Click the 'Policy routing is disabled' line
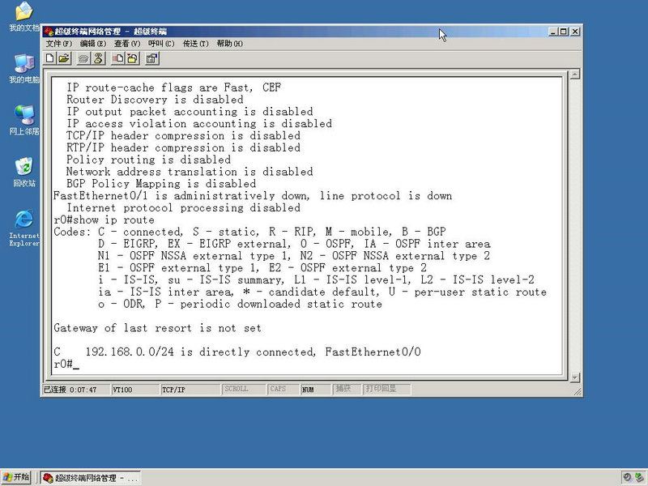The image size is (648, 486). click(x=149, y=160)
